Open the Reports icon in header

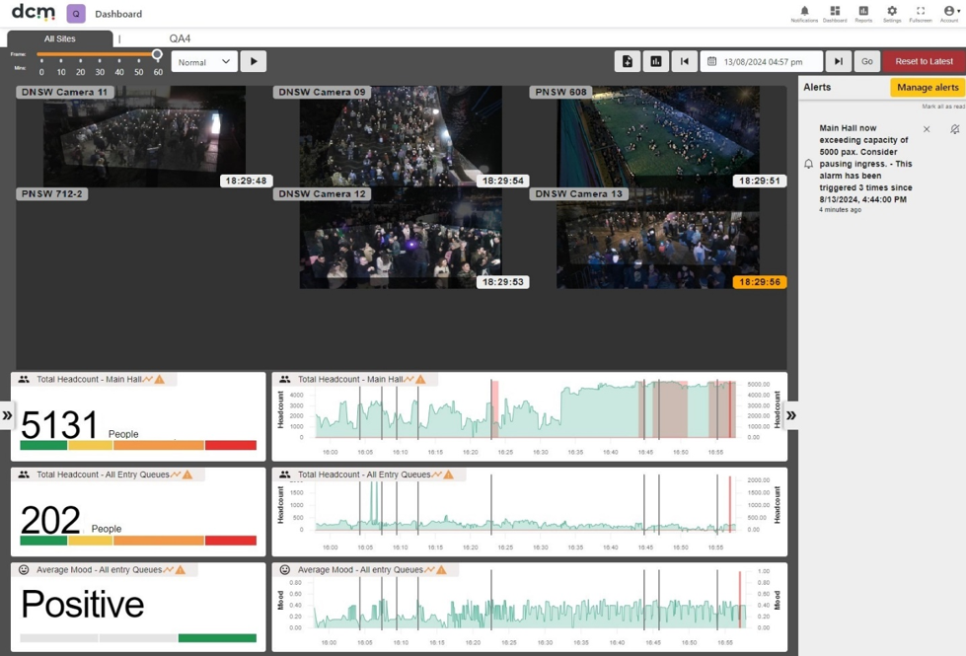[x=863, y=14]
